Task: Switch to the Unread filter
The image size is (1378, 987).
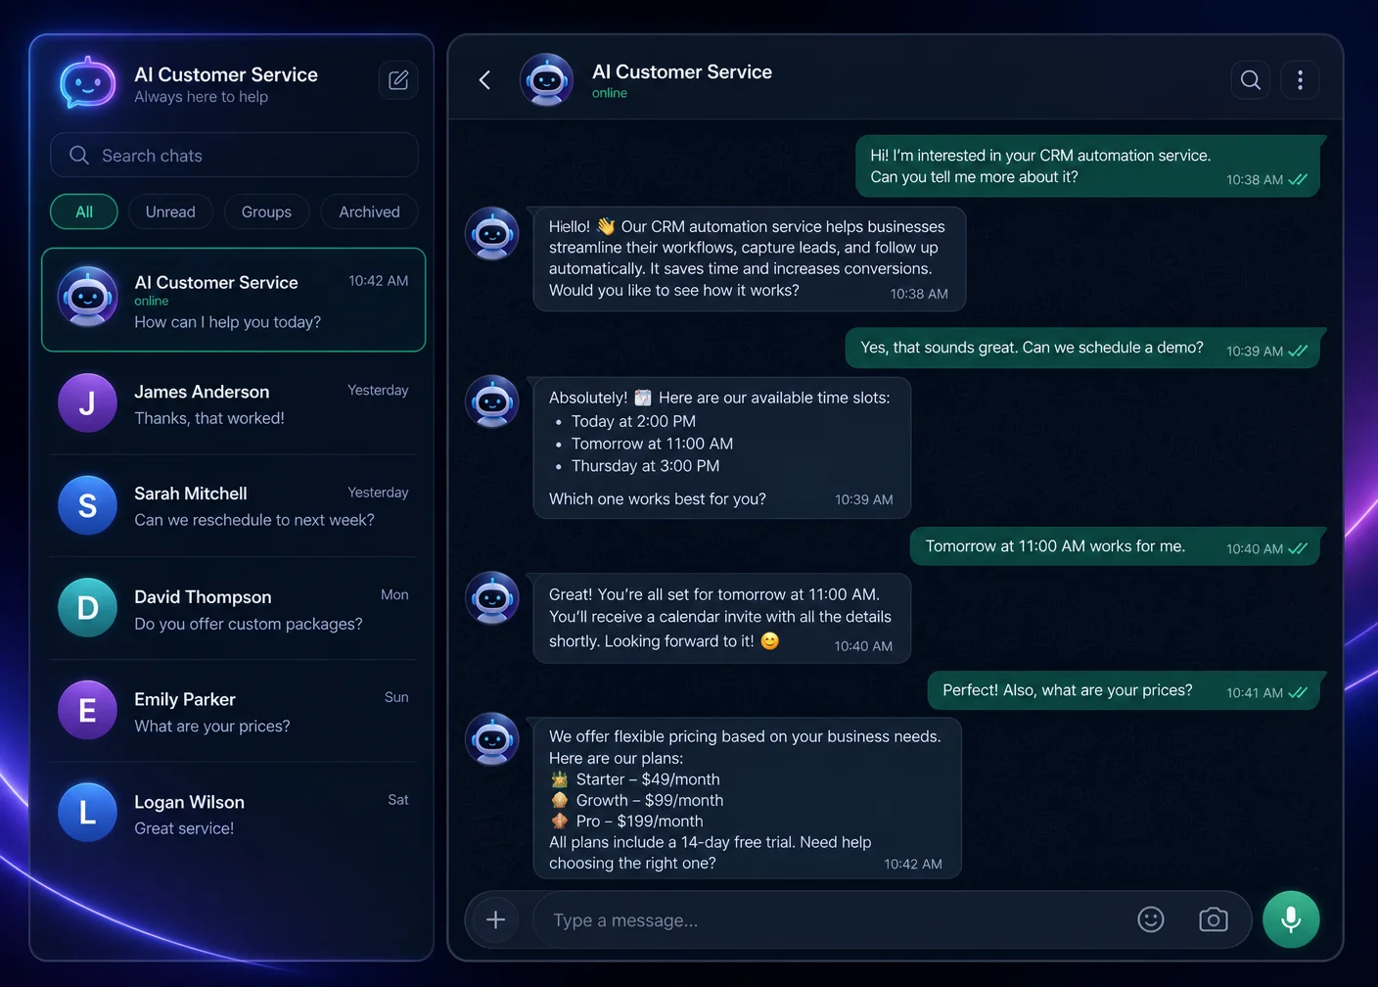Action: (170, 211)
